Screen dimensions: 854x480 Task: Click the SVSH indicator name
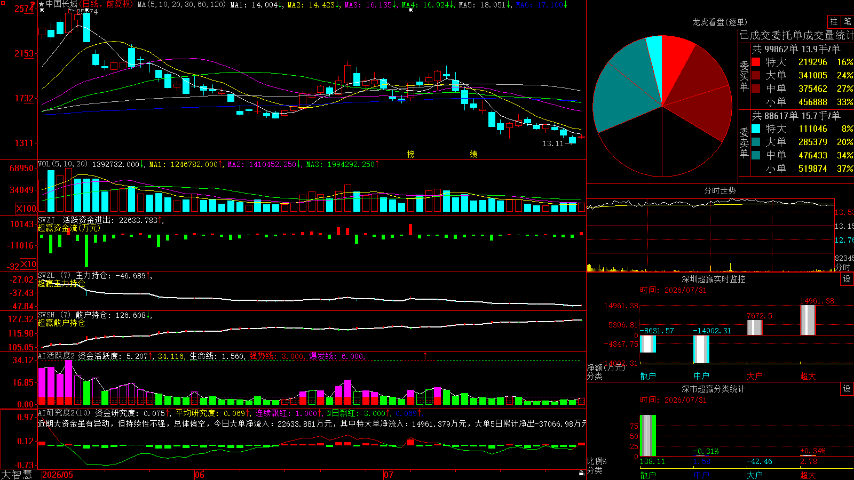point(46,315)
